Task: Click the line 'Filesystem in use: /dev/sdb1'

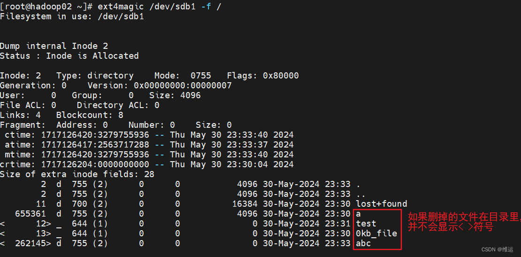Action: [x=72, y=16]
